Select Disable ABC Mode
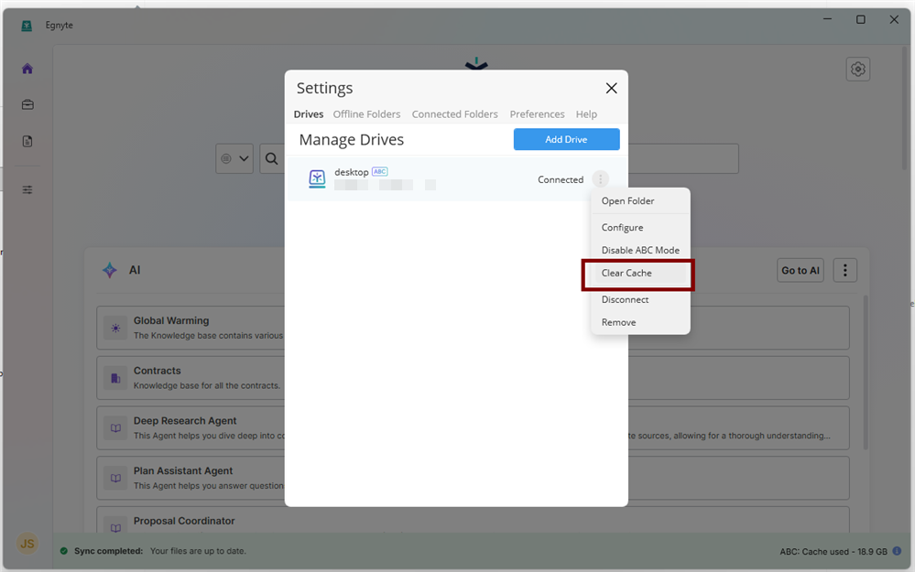Viewport: 915px width, 572px height. click(x=640, y=250)
